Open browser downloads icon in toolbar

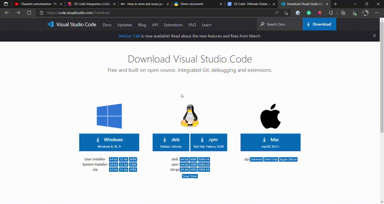(x=354, y=13)
